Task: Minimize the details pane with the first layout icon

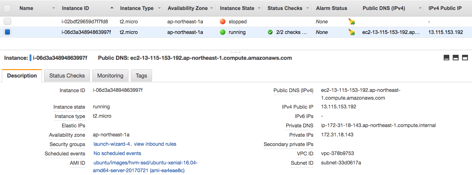Action: 447,58
